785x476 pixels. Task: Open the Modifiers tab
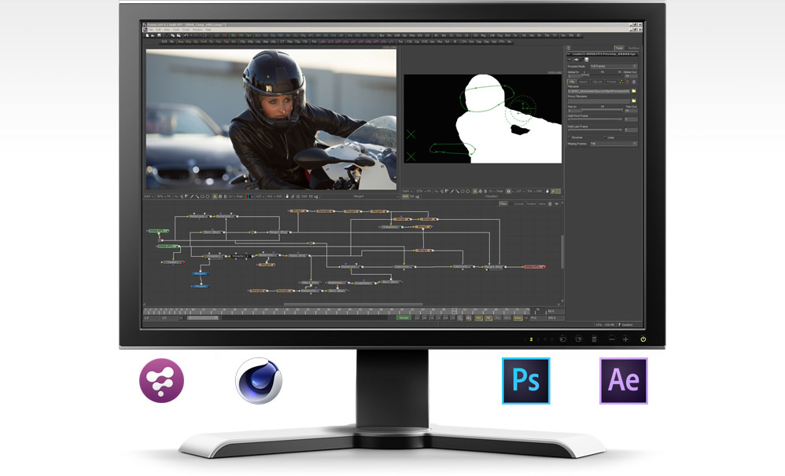point(633,48)
